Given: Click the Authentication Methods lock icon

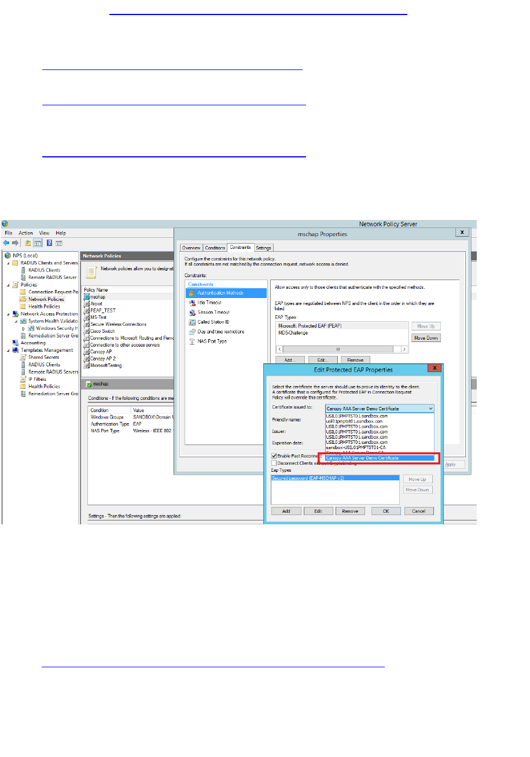Looking at the screenshot, I should tap(193, 293).
